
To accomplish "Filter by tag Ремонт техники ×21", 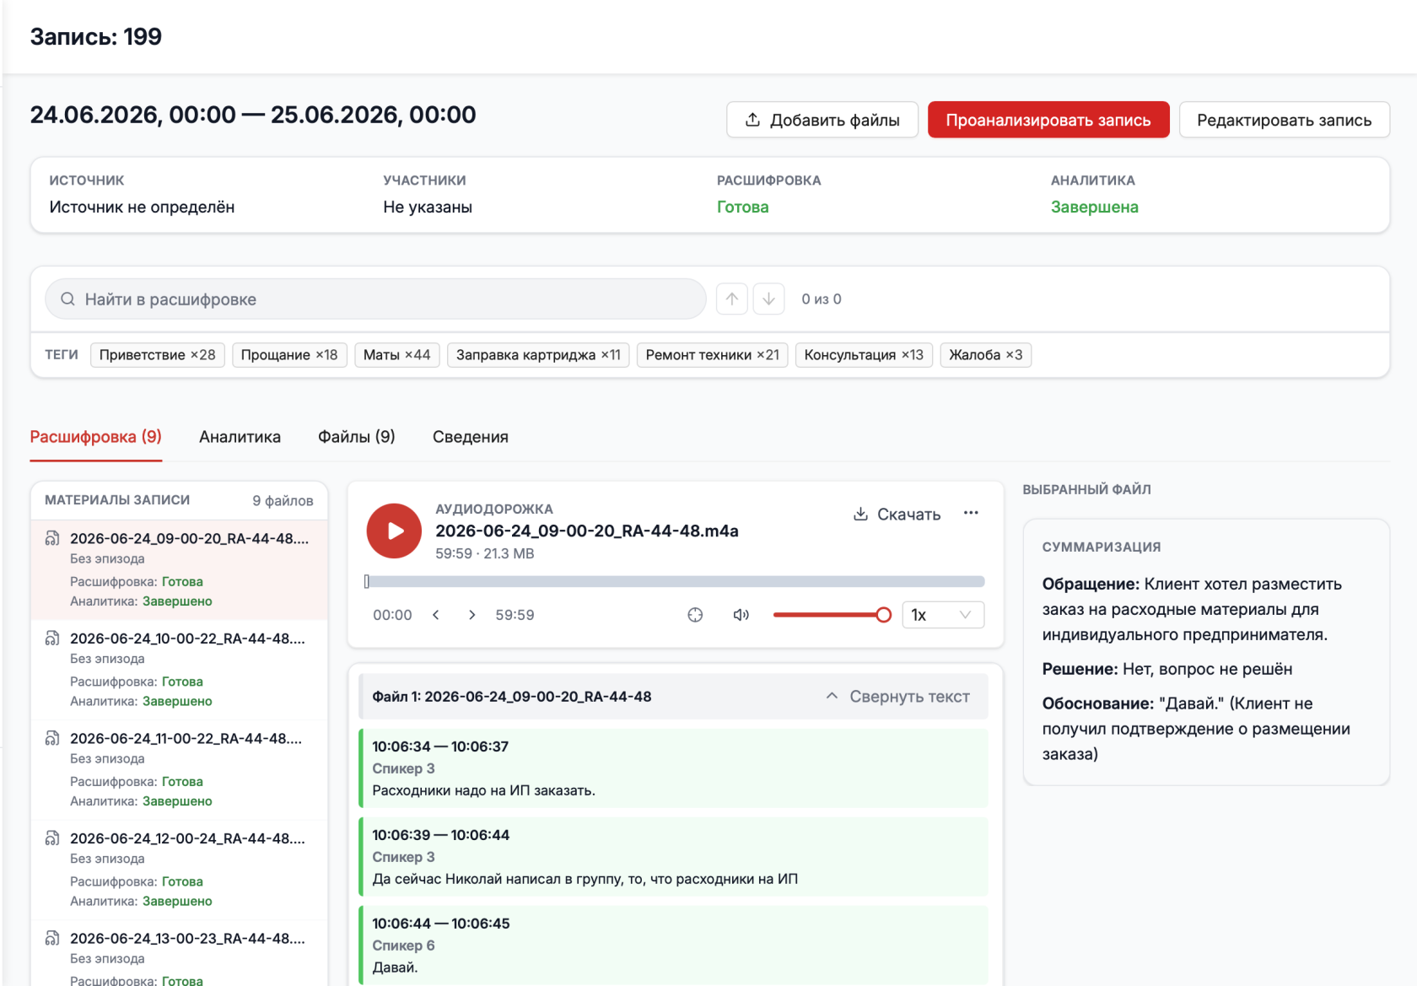I will point(713,355).
